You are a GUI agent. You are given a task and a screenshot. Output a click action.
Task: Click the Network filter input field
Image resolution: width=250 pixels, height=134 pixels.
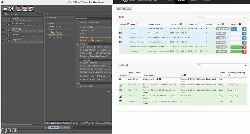click(219, 65)
